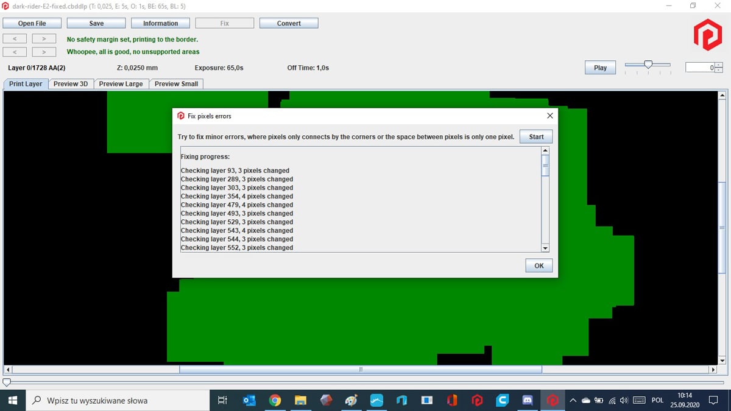This screenshot has height=411, width=731.
Task: Close the Fix pixels errors dialog
Action: pyautogui.click(x=549, y=116)
